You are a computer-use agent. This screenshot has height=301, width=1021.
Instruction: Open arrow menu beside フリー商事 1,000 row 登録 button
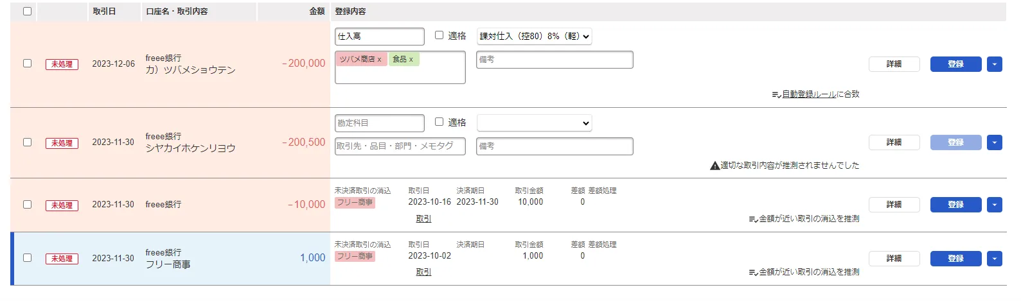click(995, 259)
